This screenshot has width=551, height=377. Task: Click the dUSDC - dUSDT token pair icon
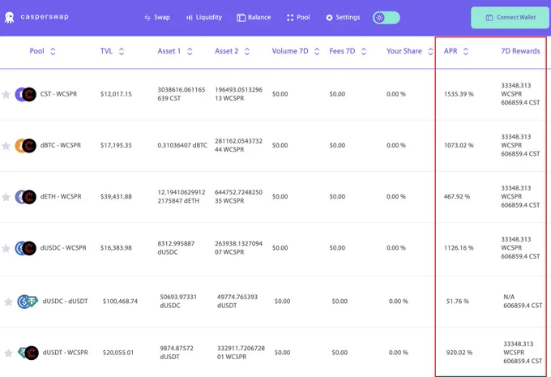pos(28,302)
